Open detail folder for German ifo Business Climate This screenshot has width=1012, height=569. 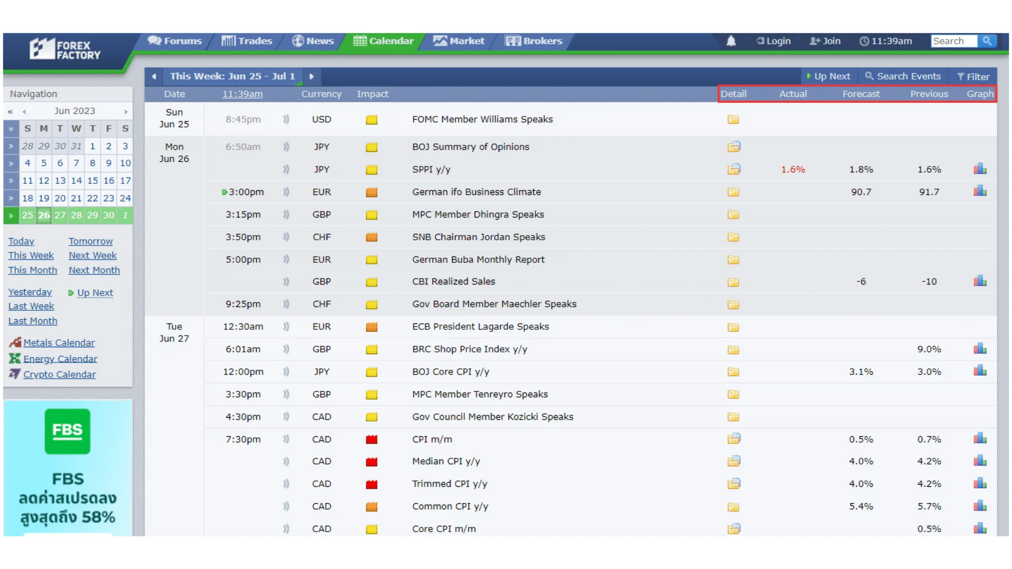point(733,192)
